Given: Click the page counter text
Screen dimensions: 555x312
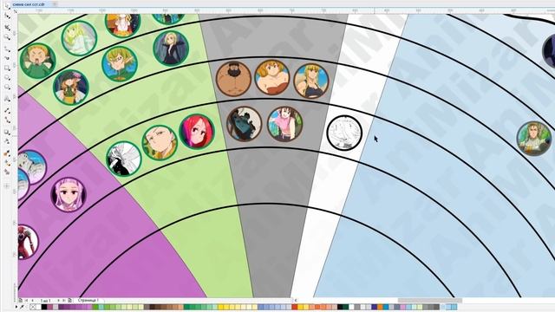Looking at the screenshot, I should click(45, 301).
